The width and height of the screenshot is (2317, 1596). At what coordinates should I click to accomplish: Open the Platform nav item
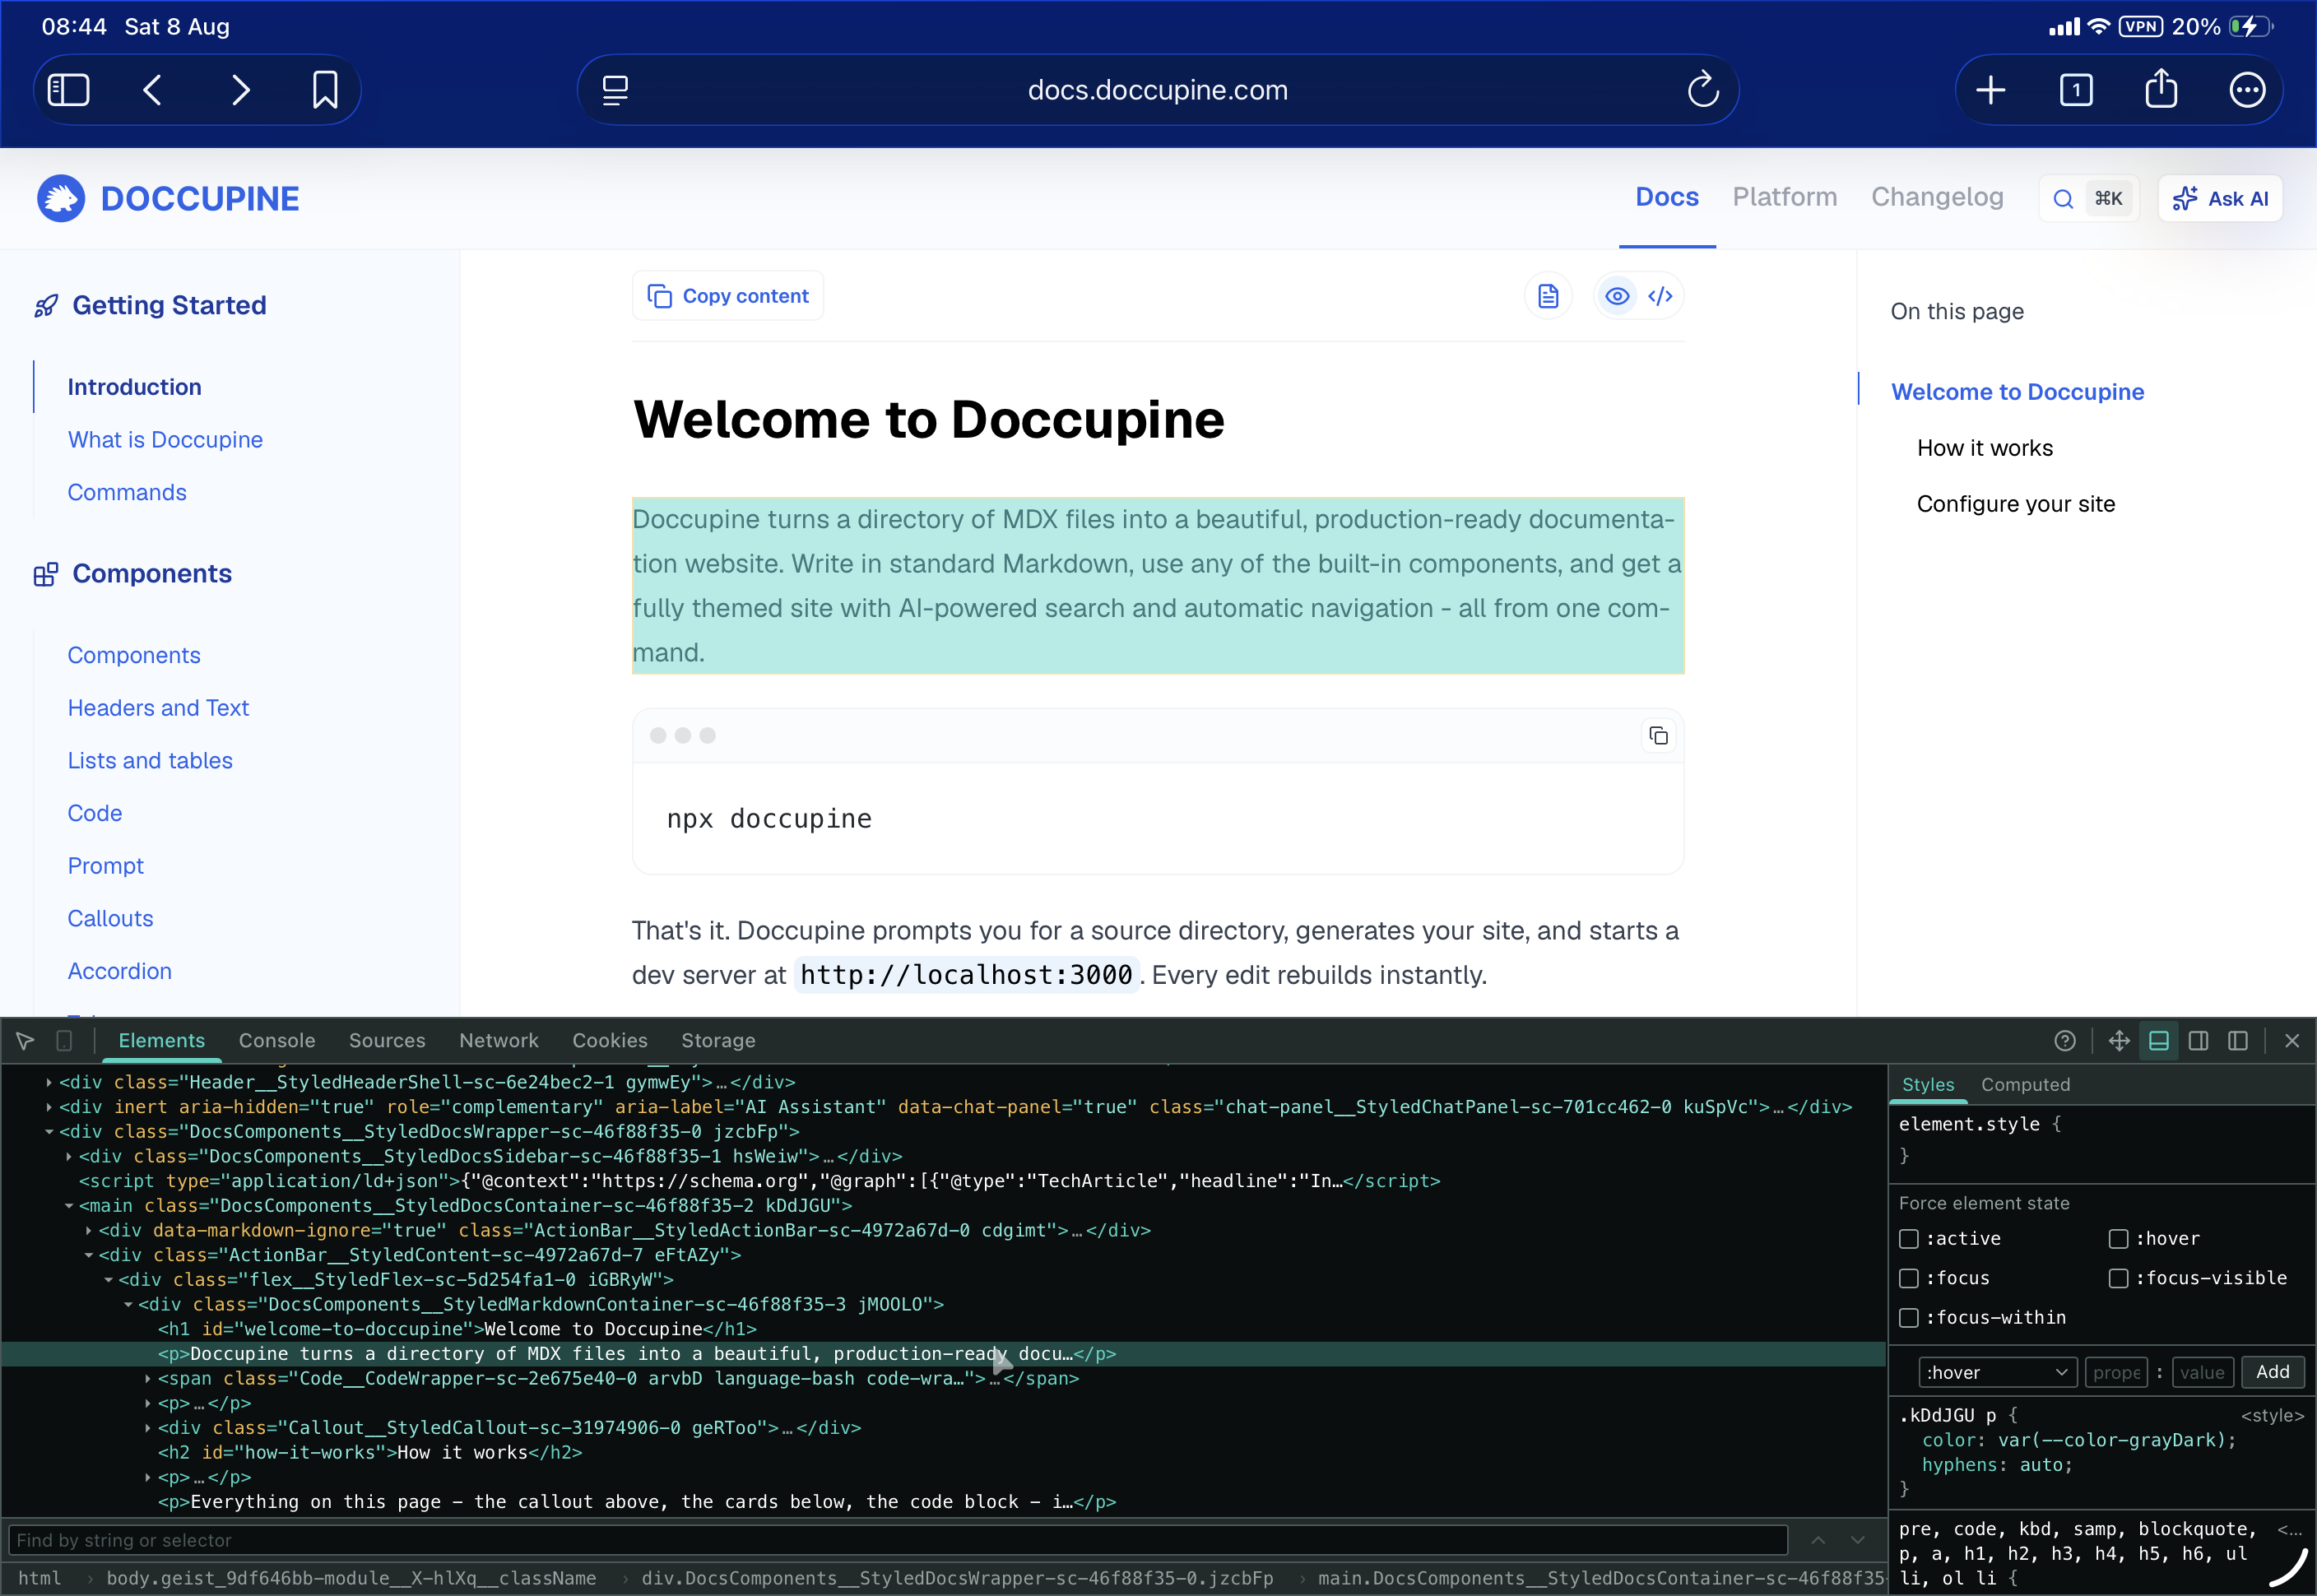[1785, 197]
